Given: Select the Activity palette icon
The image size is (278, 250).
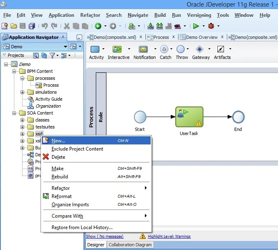Looking at the screenshot, I should click(x=95, y=49).
